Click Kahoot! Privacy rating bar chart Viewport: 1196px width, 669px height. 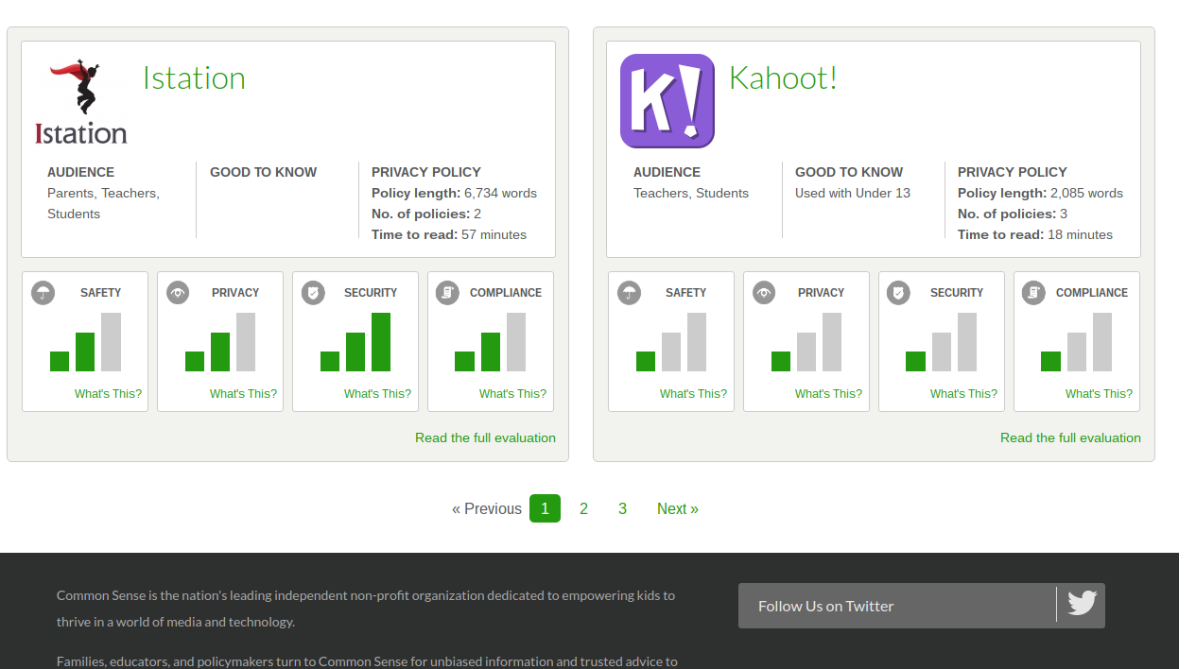[x=806, y=342]
